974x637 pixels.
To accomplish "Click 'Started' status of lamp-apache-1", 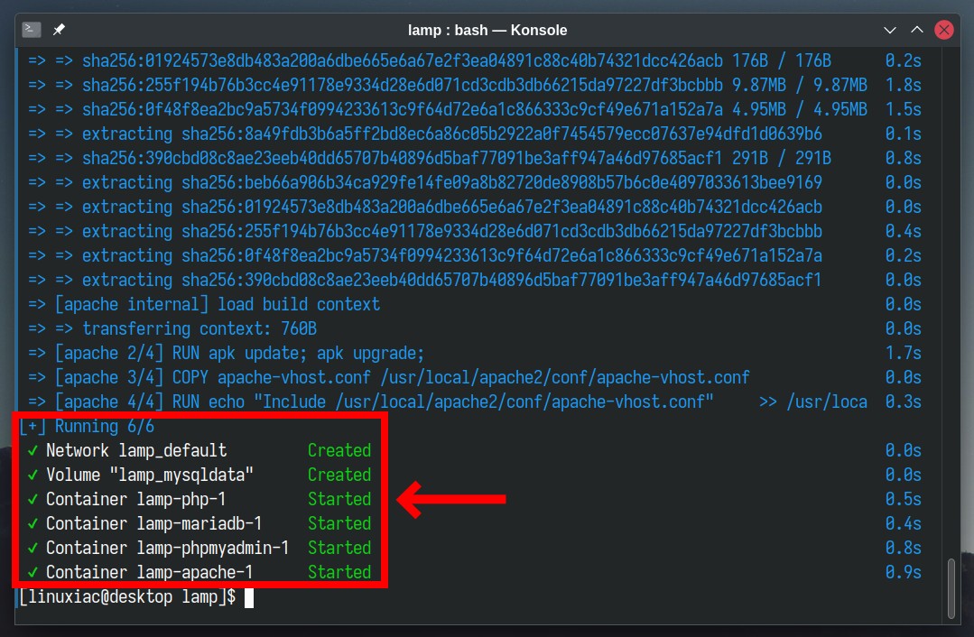I will pyautogui.click(x=339, y=572).
